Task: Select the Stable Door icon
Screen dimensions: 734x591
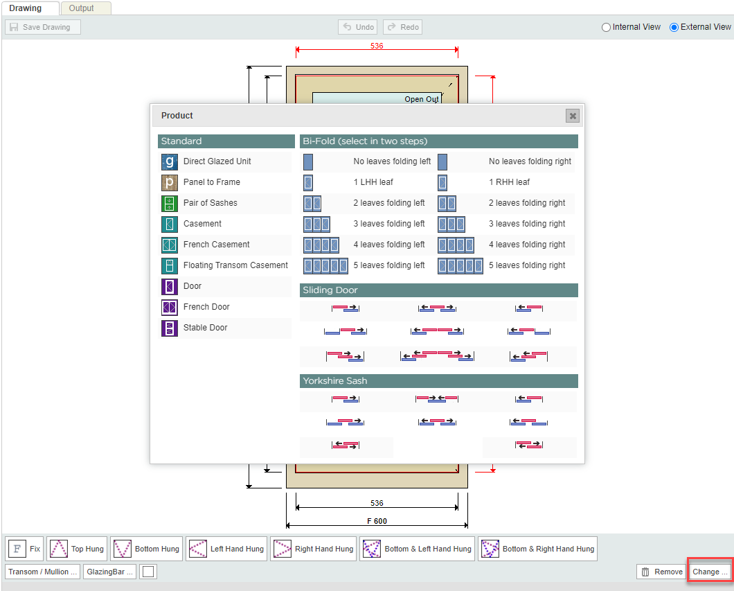Action: point(170,328)
